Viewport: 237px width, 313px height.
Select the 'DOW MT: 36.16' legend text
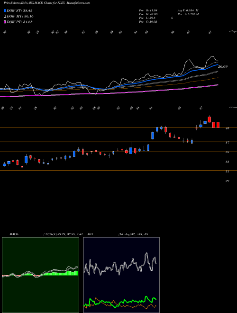20,17
